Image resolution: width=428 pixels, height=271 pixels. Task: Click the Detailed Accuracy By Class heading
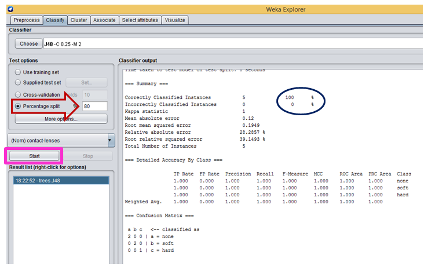point(174,160)
